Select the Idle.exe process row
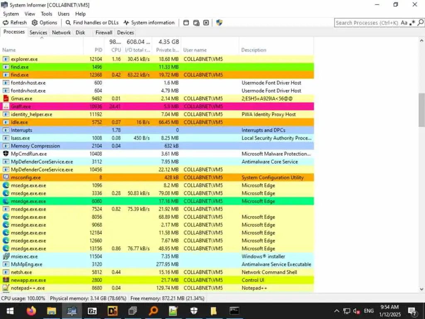Viewport: 425px width, 319px height. click(157, 122)
